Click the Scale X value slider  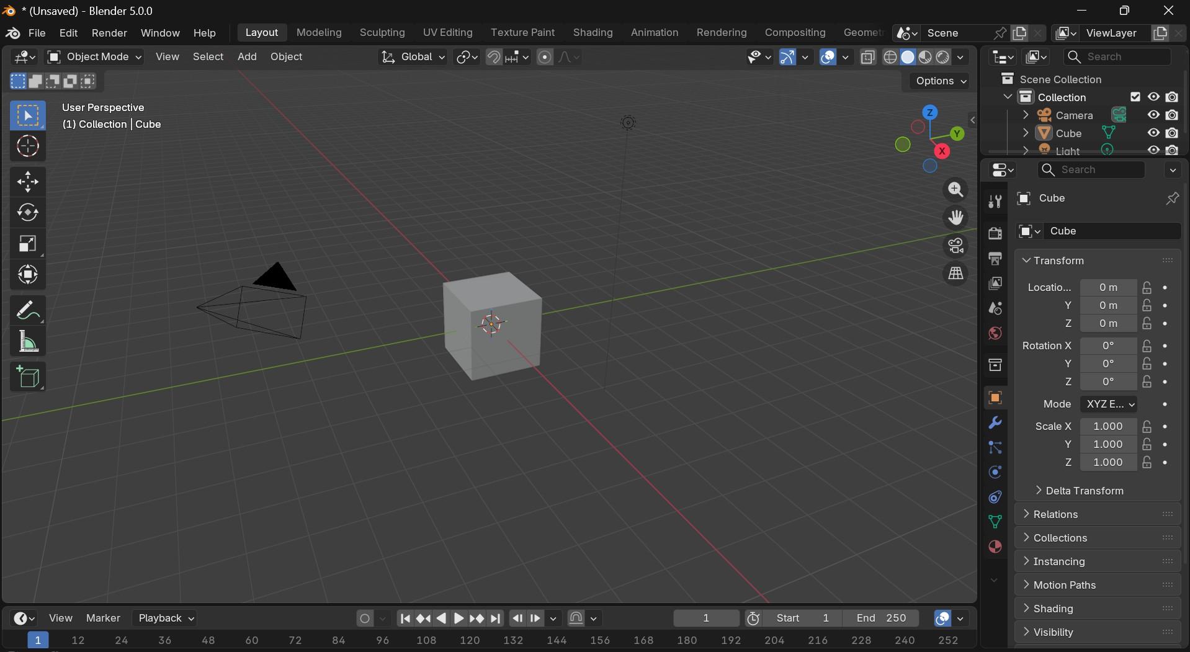click(1109, 426)
